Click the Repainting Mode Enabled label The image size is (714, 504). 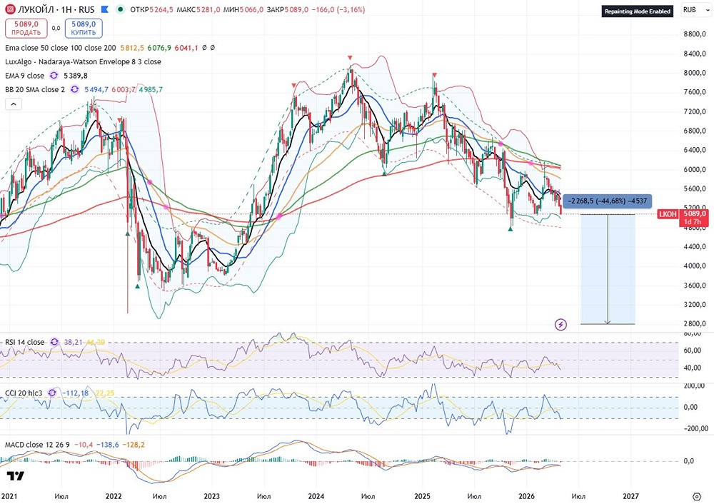(x=638, y=11)
